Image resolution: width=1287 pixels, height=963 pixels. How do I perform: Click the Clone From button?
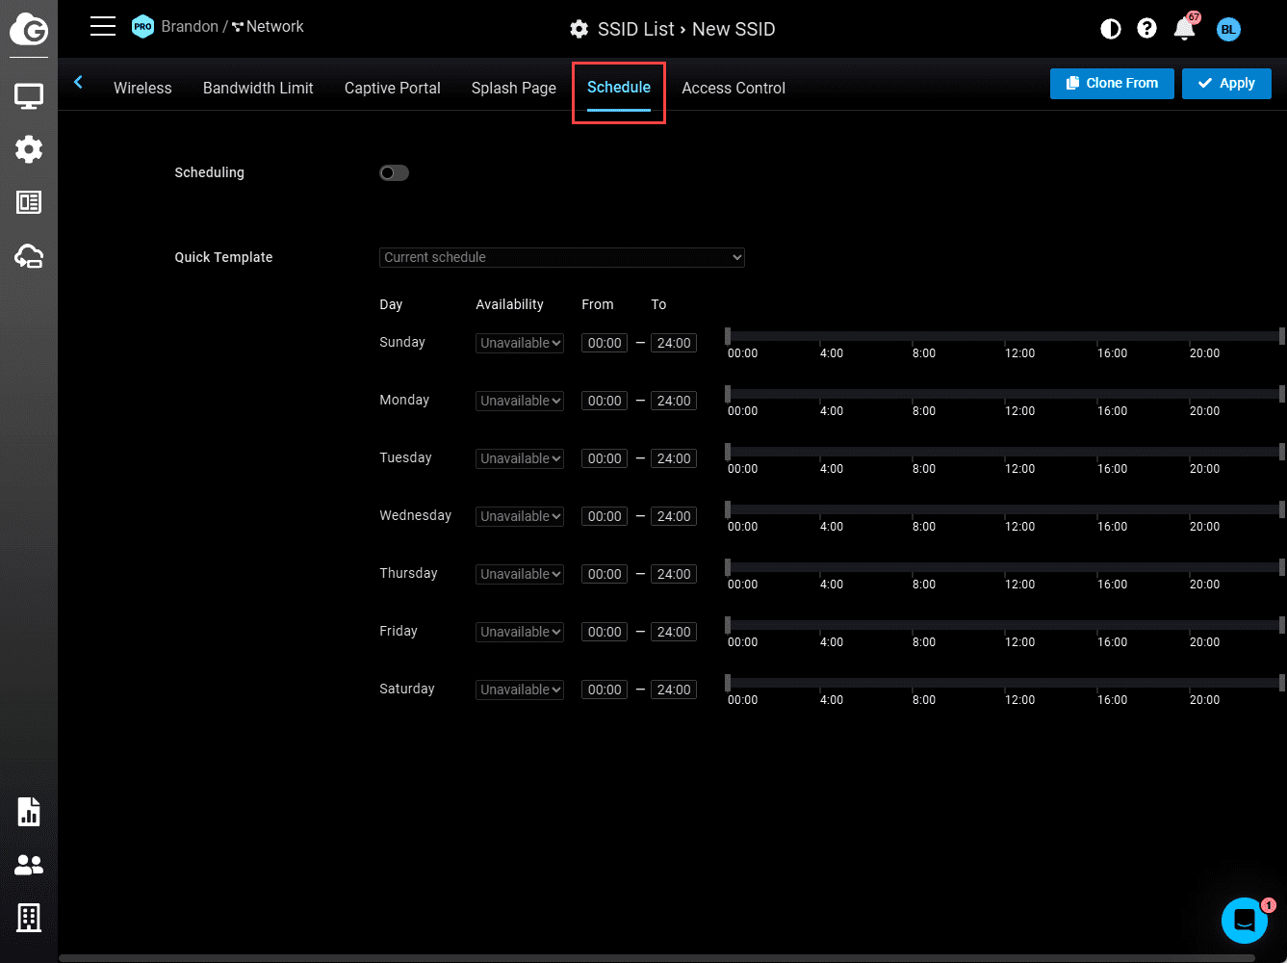(x=1112, y=83)
